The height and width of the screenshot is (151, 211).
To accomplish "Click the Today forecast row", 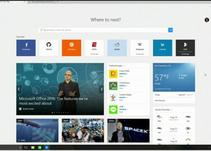I will (x=174, y=95).
